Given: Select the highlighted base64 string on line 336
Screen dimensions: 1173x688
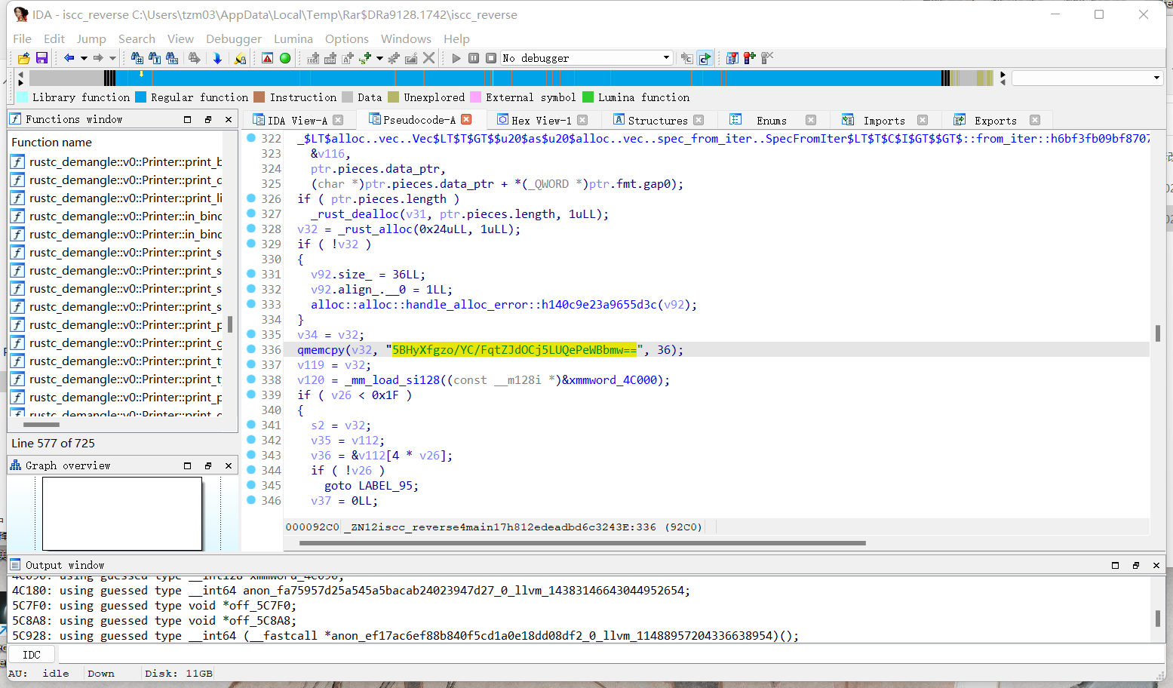Looking at the screenshot, I should click(514, 350).
